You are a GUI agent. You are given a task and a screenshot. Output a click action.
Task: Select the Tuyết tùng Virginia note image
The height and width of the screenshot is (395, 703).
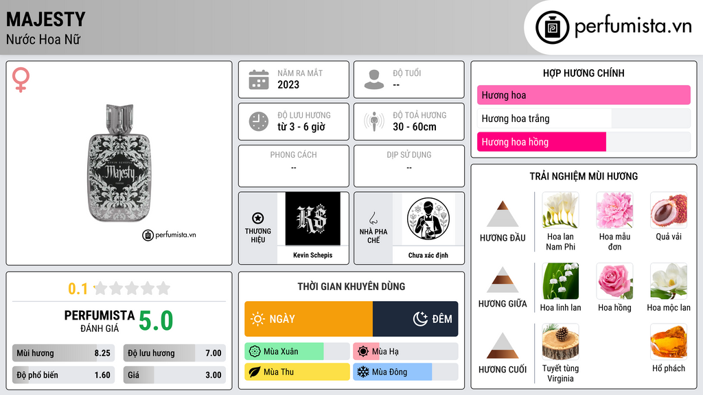point(560,342)
